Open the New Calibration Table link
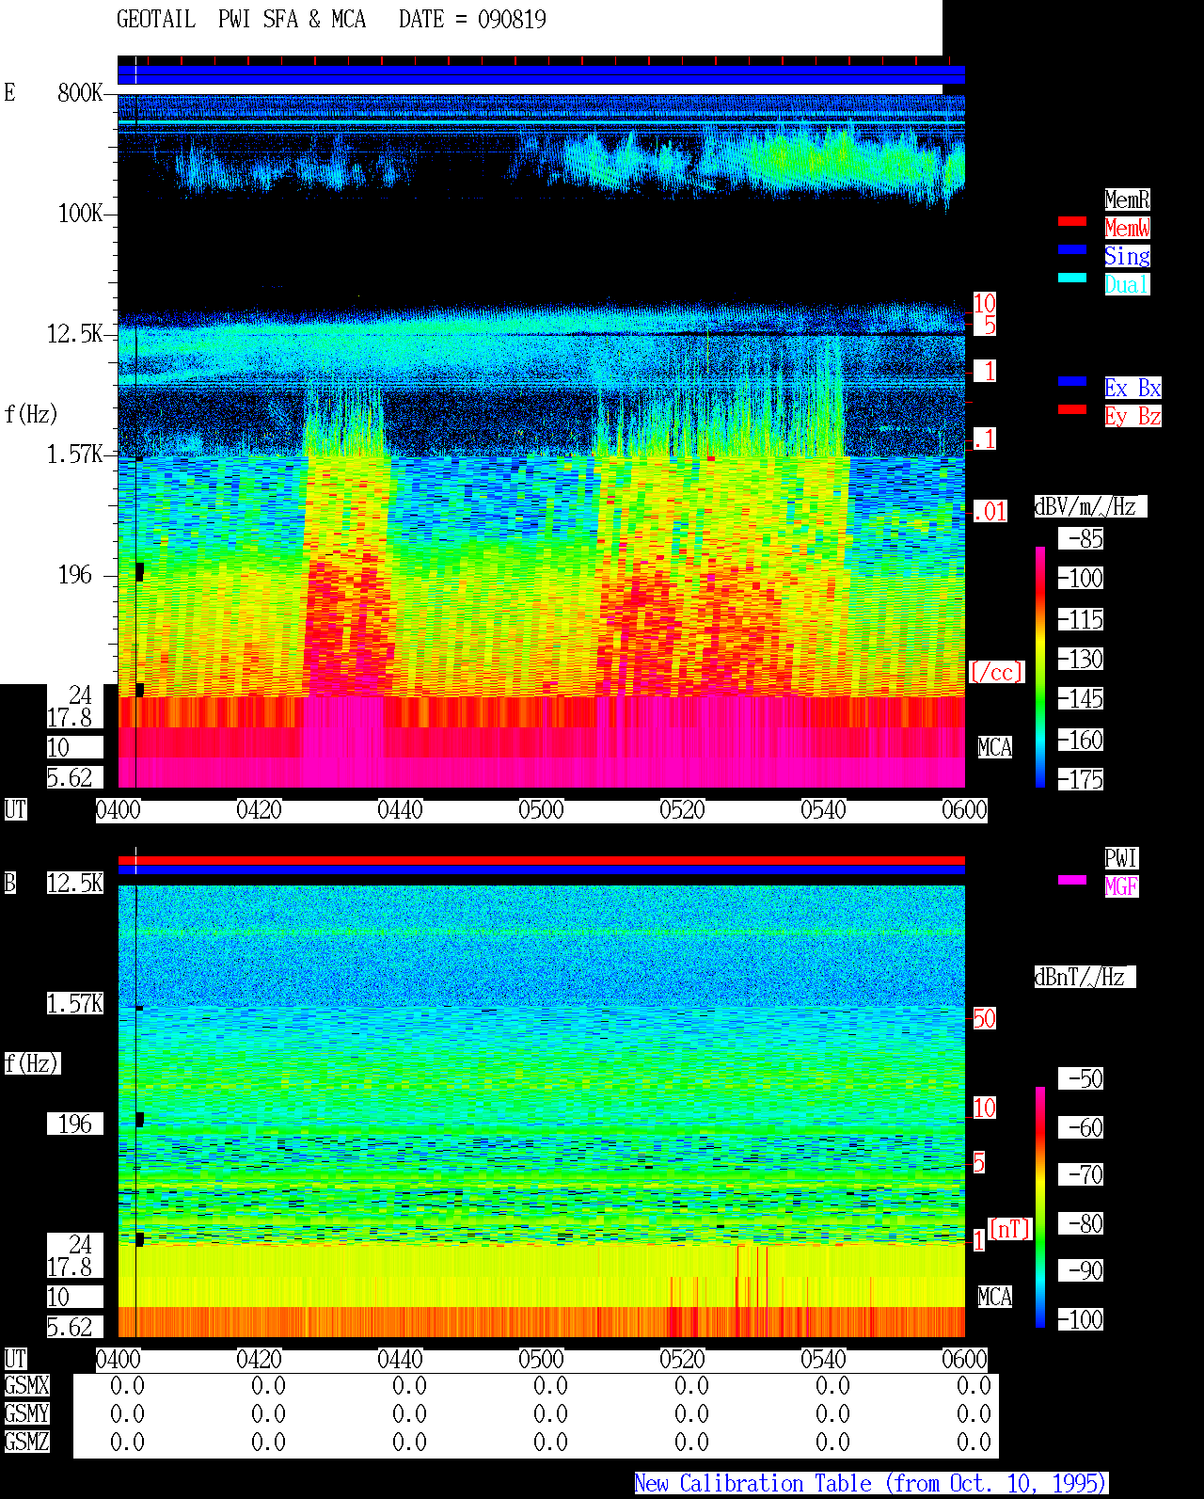The height and width of the screenshot is (1499, 1204). pyautogui.click(x=870, y=1483)
